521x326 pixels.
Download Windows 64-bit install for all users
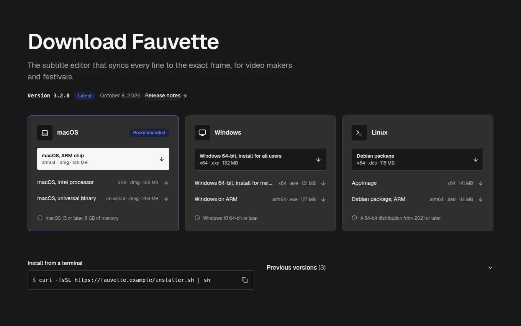pyautogui.click(x=260, y=159)
